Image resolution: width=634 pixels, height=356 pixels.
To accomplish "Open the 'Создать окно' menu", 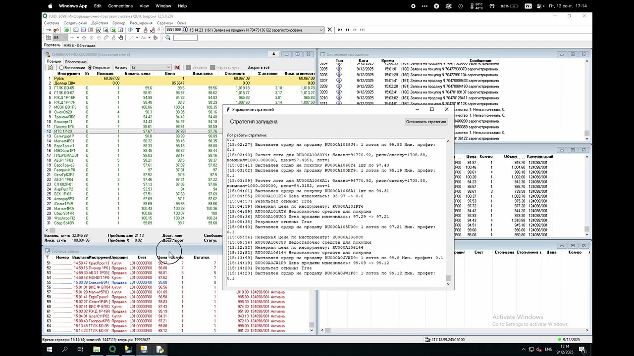I will pyautogui.click(x=75, y=23).
